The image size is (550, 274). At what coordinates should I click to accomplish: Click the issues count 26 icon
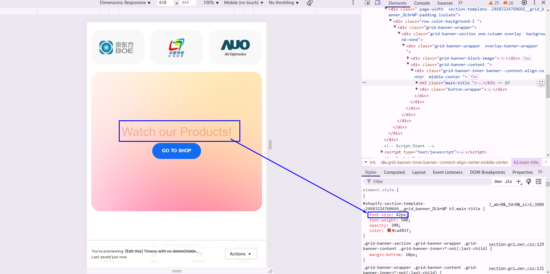click(x=508, y=3)
